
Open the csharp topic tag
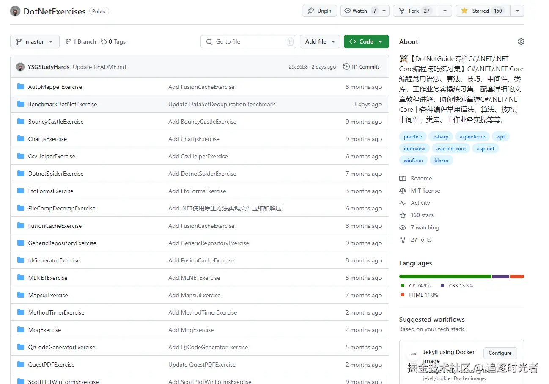point(441,137)
